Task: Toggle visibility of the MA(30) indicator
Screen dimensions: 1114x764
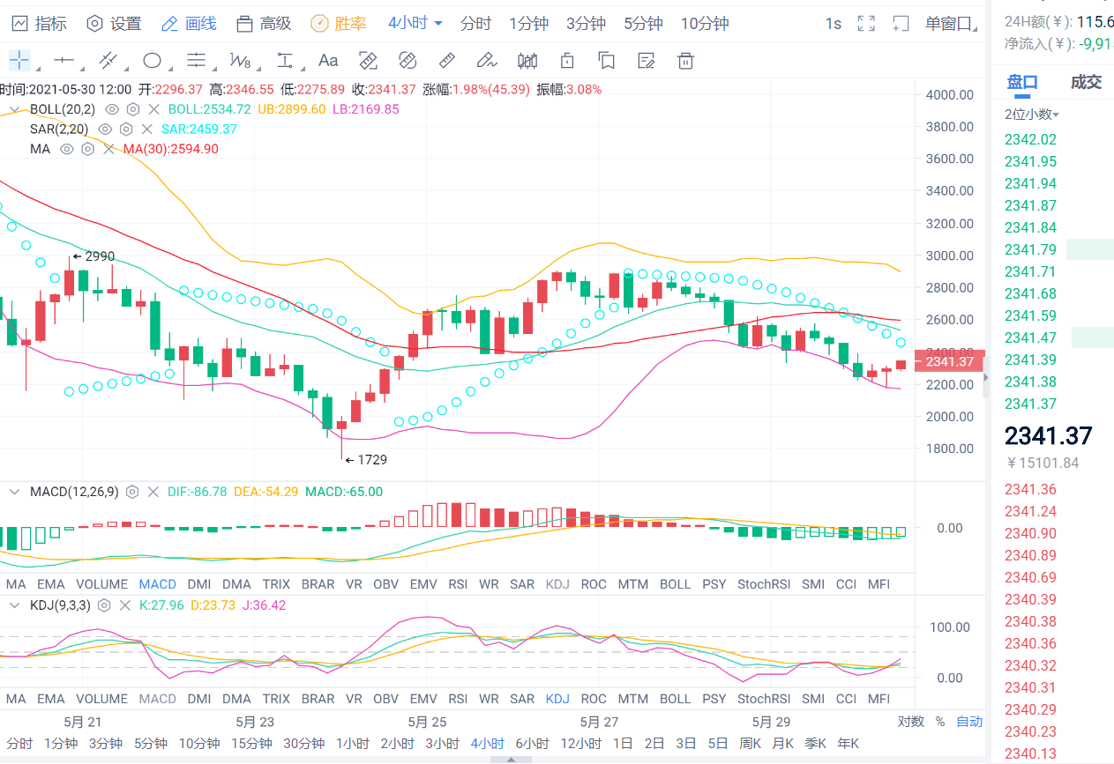Action: pyautogui.click(x=66, y=149)
